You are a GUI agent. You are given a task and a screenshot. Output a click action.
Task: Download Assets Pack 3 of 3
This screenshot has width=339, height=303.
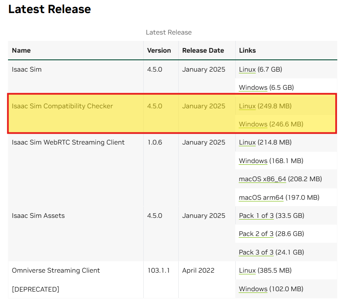256,252
